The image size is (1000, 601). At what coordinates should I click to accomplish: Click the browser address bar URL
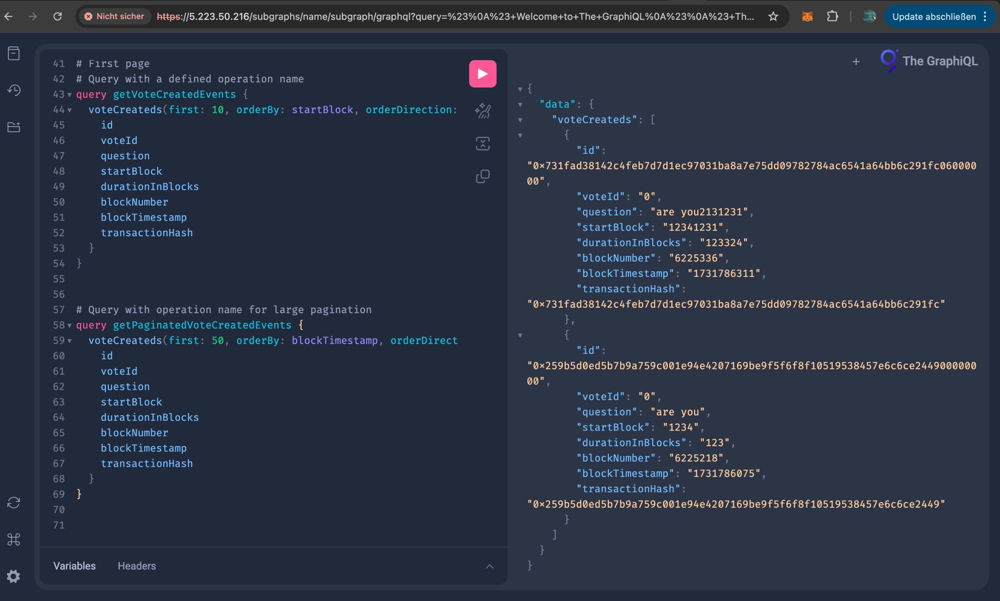(455, 17)
